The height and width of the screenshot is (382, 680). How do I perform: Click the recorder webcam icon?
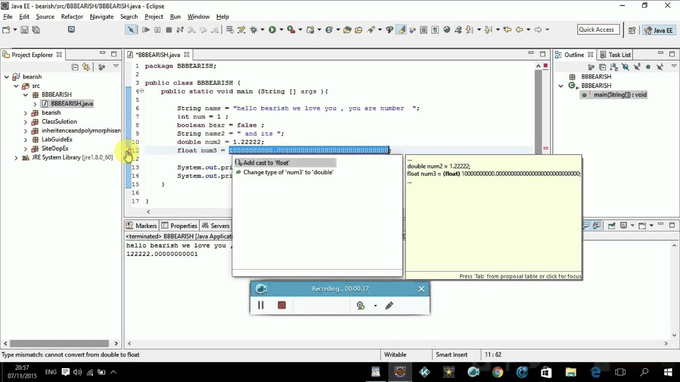click(x=361, y=306)
